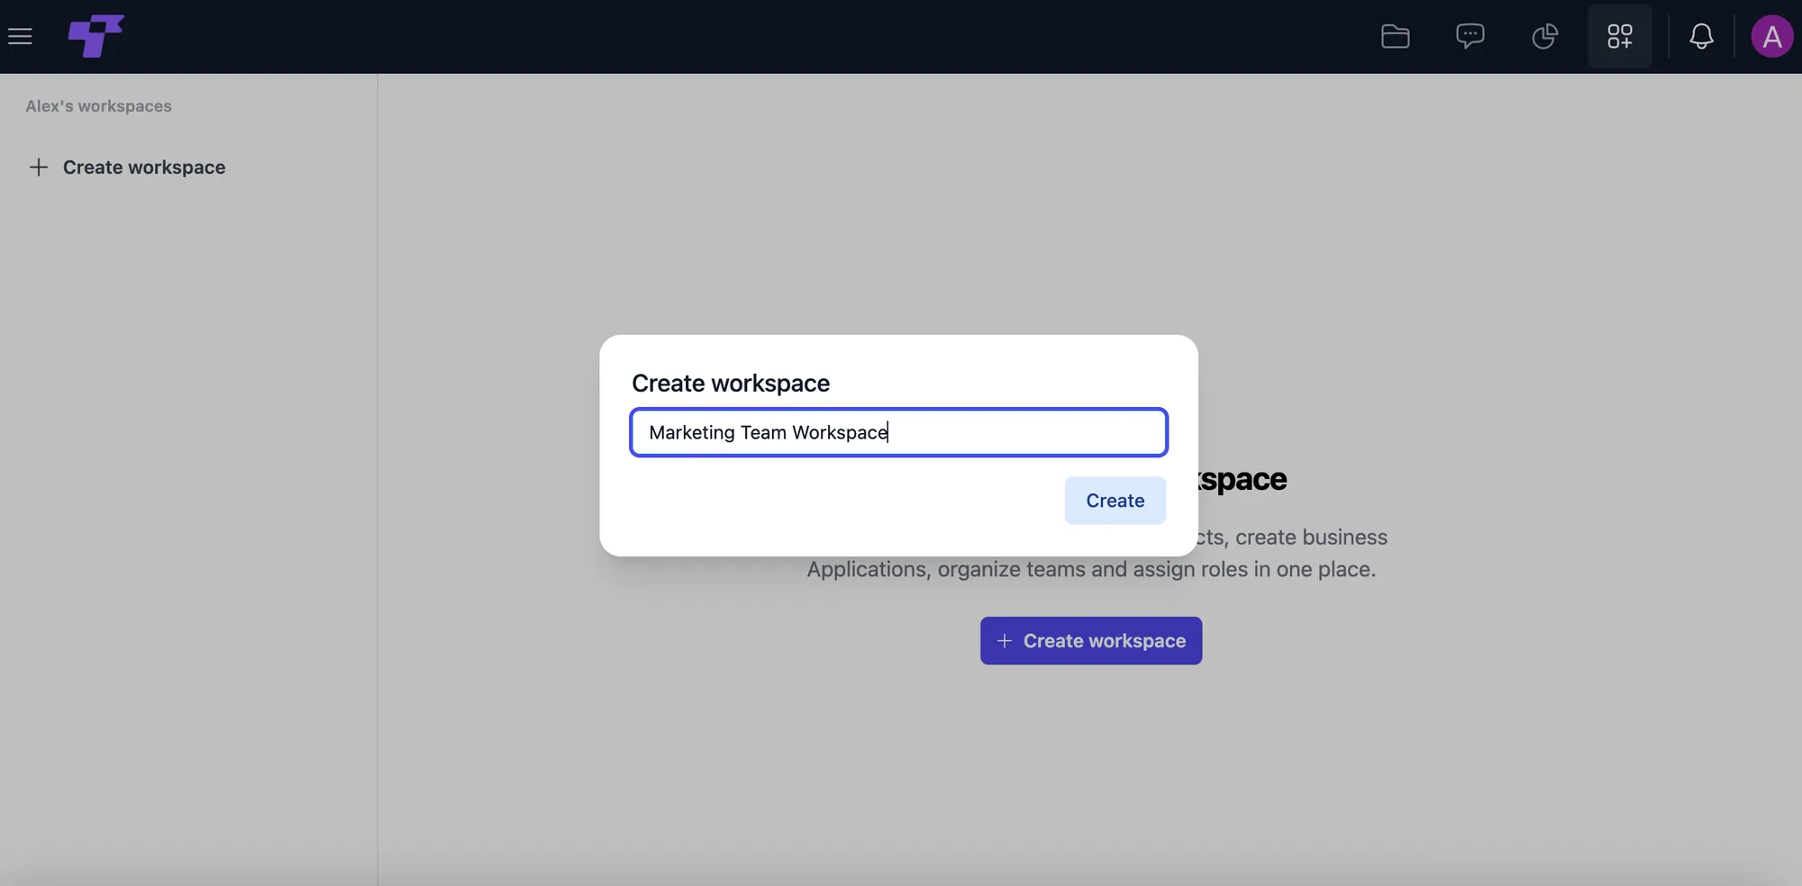The image size is (1802, 886).
Task: Open the pie chart analytics icon
Action: point(1544,36)
